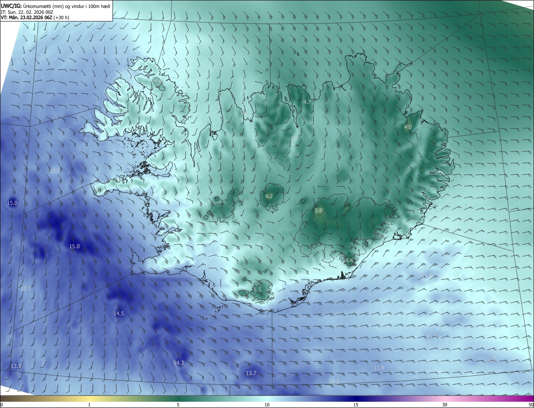Select the 8.7 value label inland
Viewport: 534px width, 408px height.
[295, 138]
